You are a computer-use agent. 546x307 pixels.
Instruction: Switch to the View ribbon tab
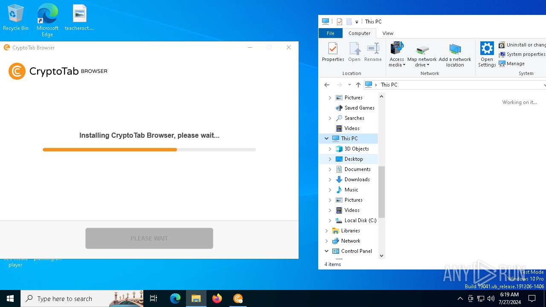[x=388, y=33]
